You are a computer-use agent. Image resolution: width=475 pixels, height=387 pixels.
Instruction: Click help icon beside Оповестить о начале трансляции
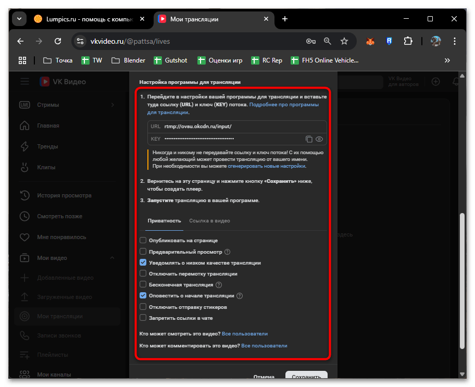pyautogui.click(x=240, y=296)
